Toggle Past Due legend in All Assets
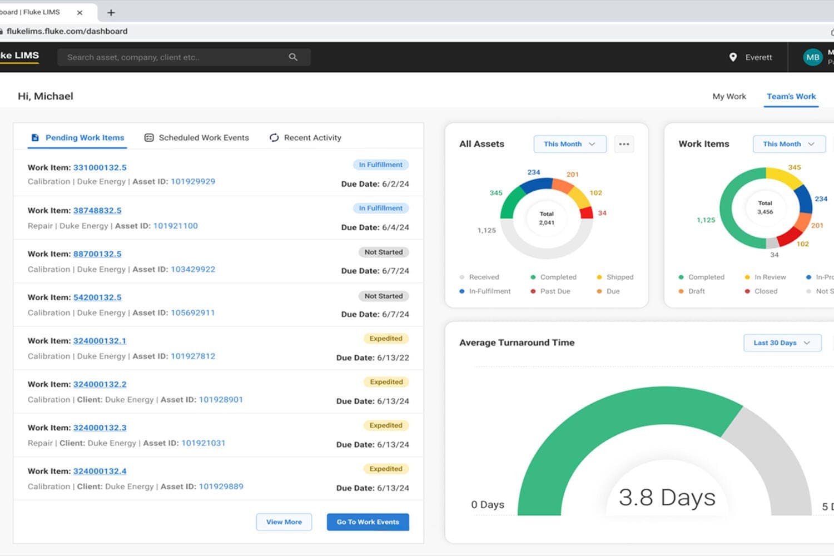 click(x=550, y=291)
